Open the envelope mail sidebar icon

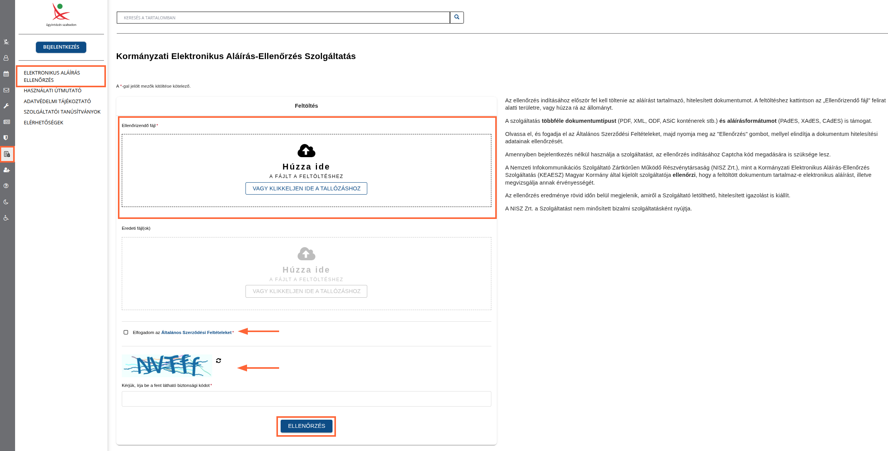[x=6, y=90]
